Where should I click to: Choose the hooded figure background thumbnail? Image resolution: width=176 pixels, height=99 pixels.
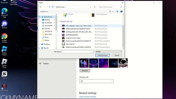[x=123, y=63]
